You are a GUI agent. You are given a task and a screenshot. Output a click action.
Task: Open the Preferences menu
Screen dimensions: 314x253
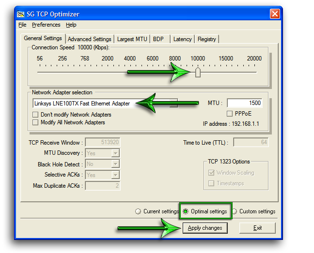pyautogui.click(x=46, y=25)
